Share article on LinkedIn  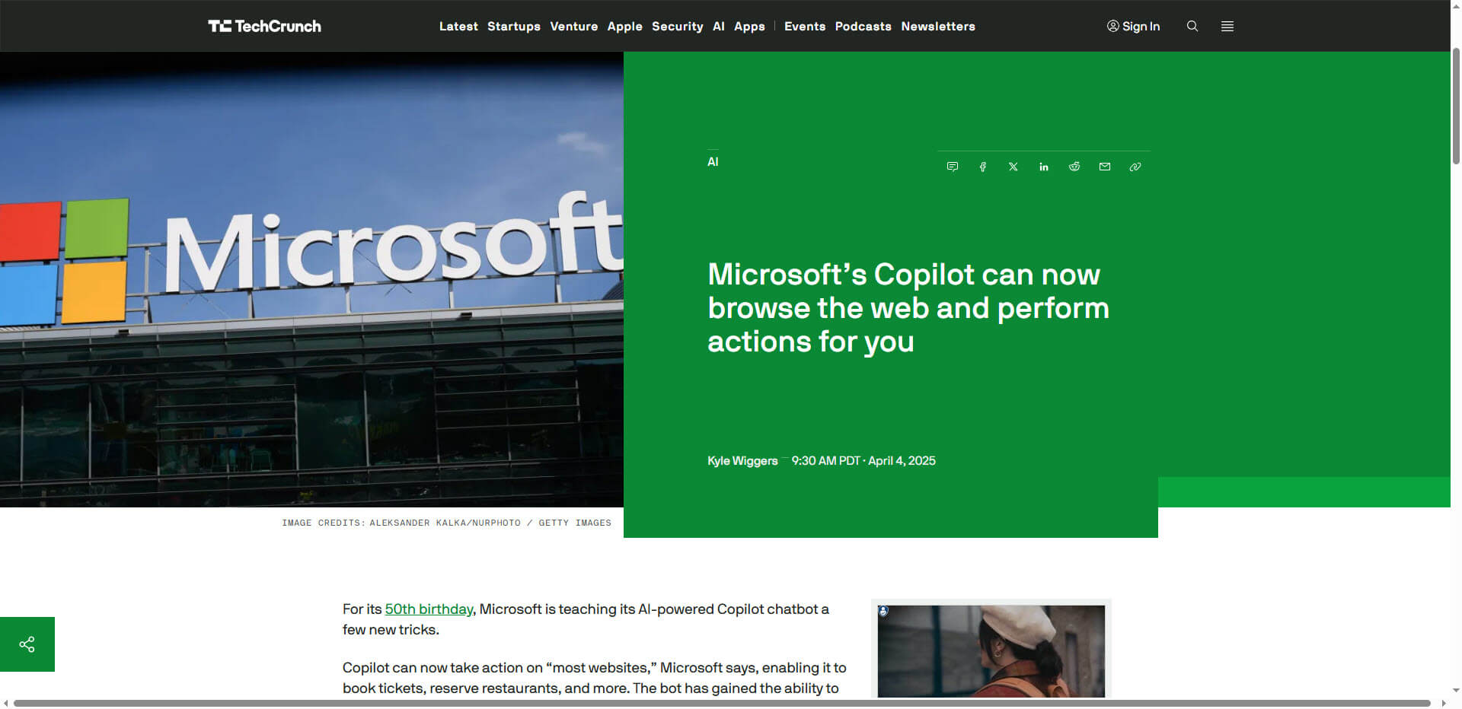point(1043,167)
